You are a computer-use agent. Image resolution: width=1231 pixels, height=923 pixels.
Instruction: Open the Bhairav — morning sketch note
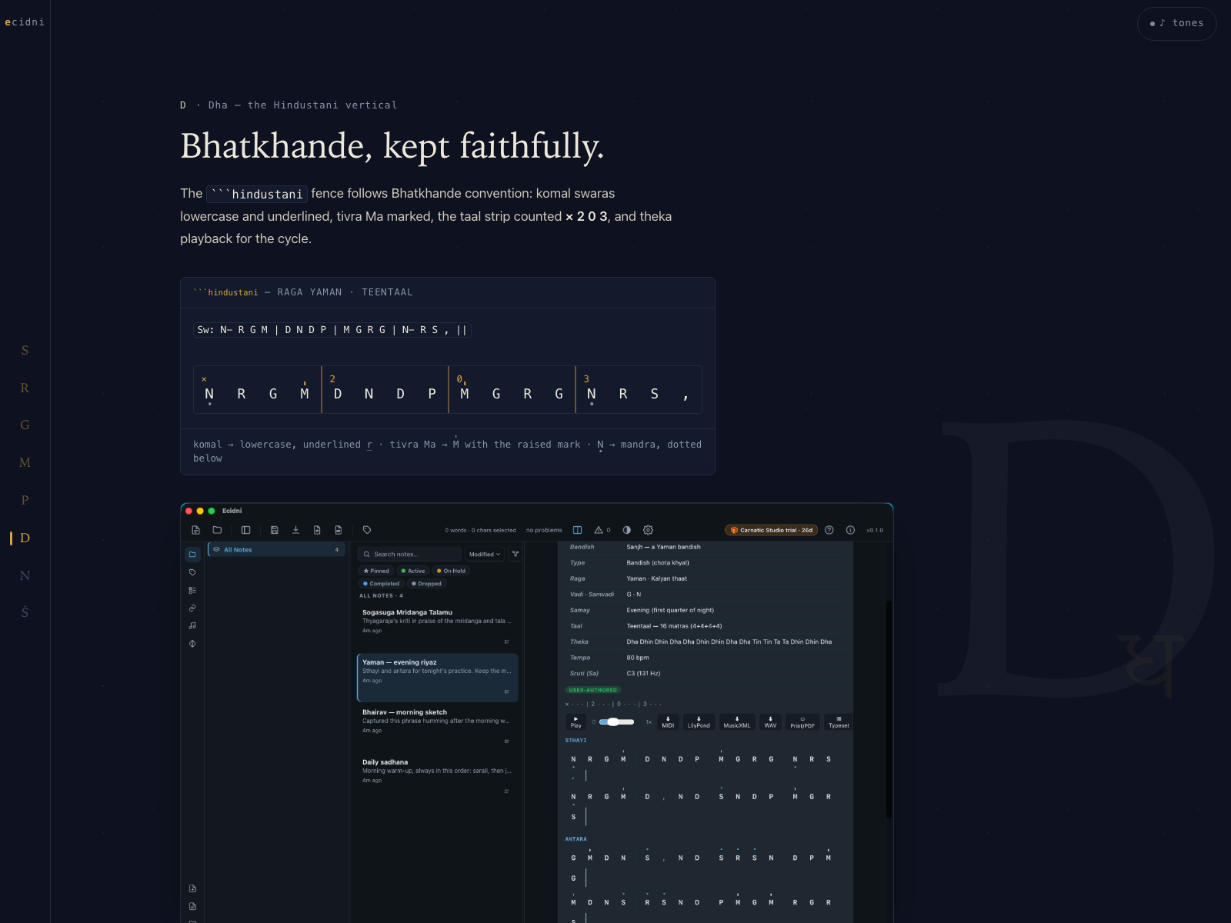tap(437, 727)
